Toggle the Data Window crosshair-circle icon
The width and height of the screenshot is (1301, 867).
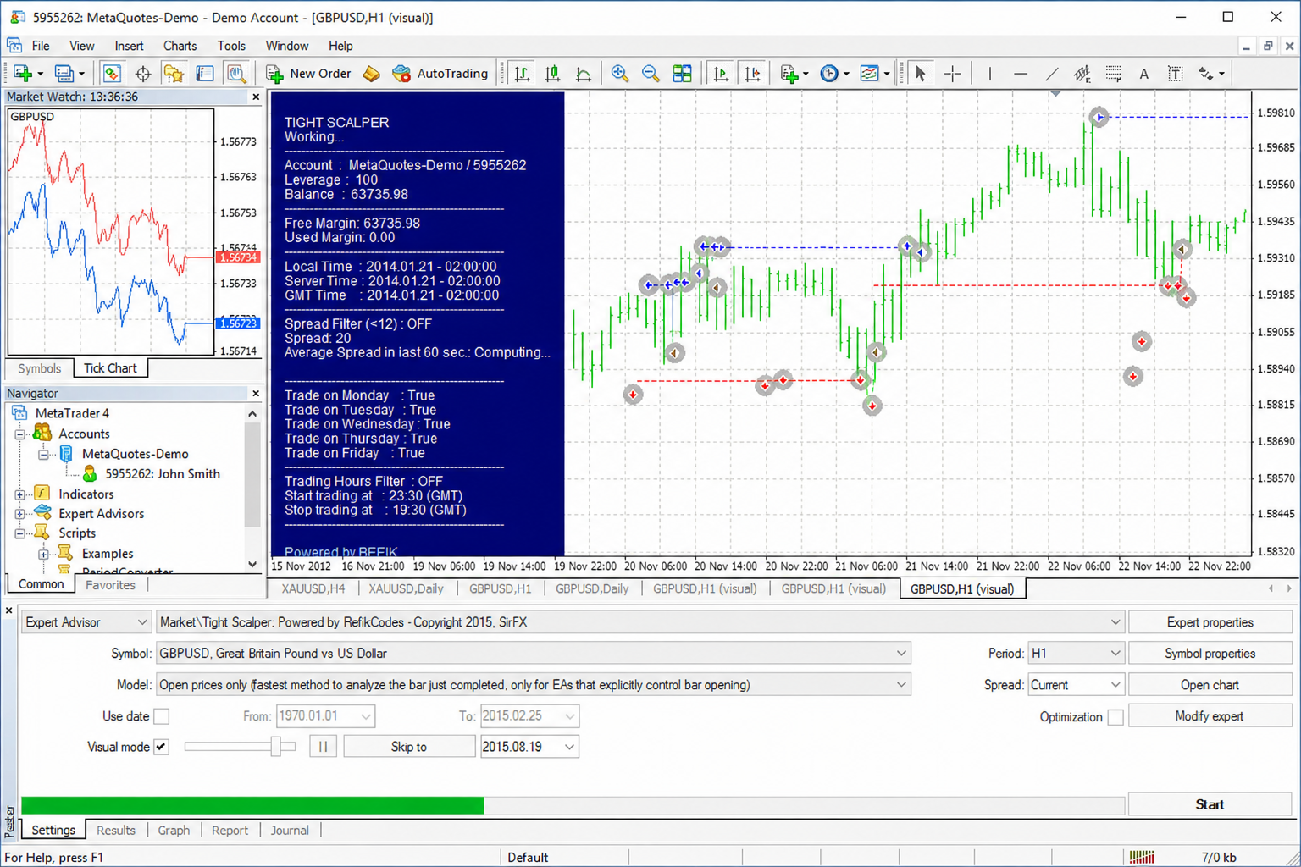click(142, 74)
